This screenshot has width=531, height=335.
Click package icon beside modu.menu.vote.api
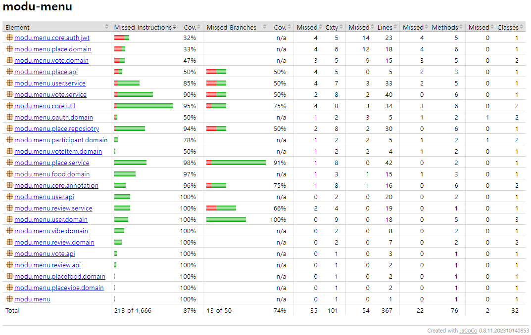(9, 253)
